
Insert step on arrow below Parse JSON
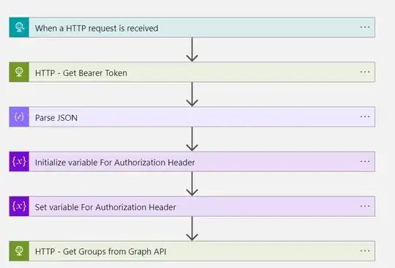point(192,139)
